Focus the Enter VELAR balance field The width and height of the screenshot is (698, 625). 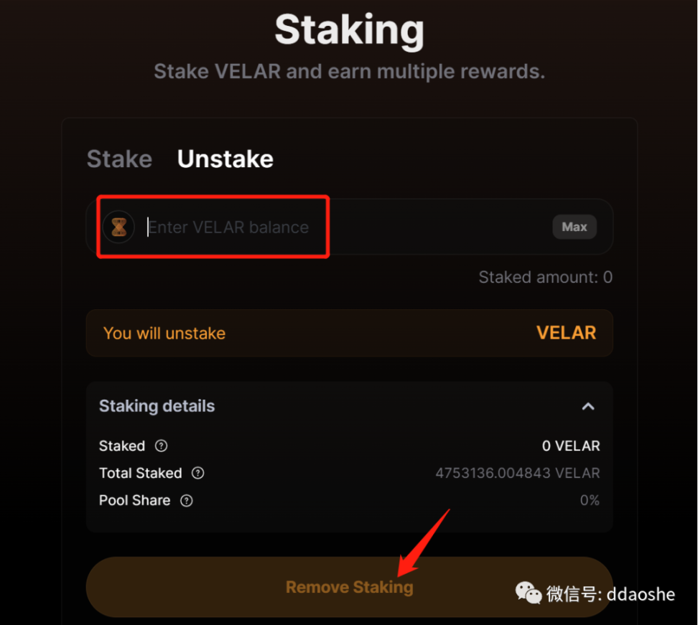pos(345,227)
